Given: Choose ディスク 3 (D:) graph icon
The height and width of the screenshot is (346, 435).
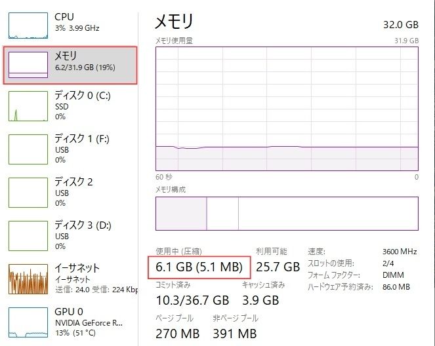Looking at the screenshot, I should pyautogui.click(x=28, y=235).
